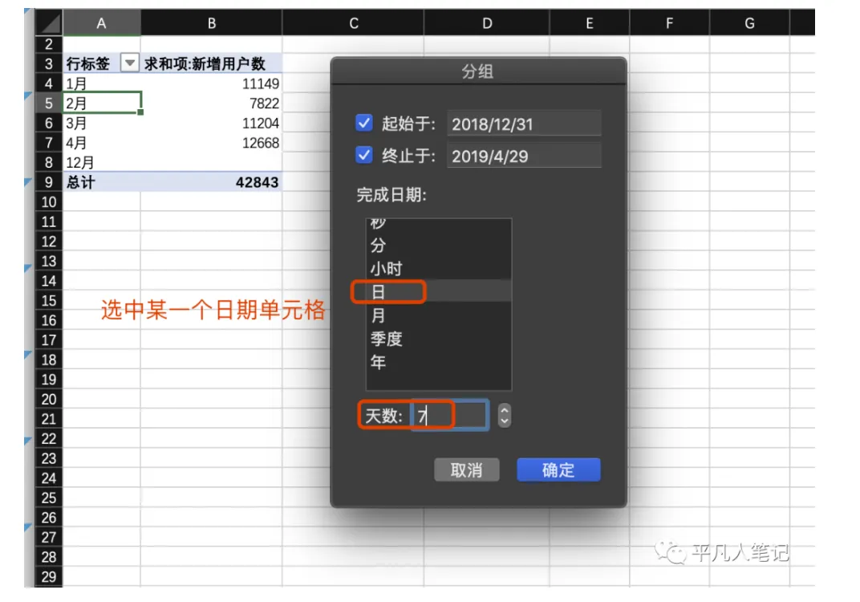Select 日 in the grouping list
Viewport: 860px width, 602px height.
click(x=438, y=292)
